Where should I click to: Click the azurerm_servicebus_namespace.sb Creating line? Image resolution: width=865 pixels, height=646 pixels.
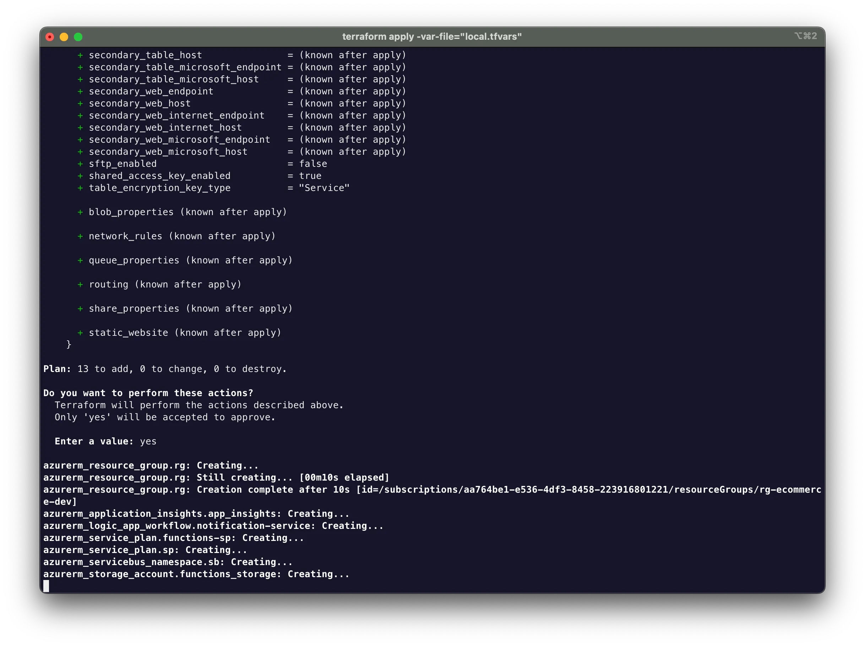[168, 562]
